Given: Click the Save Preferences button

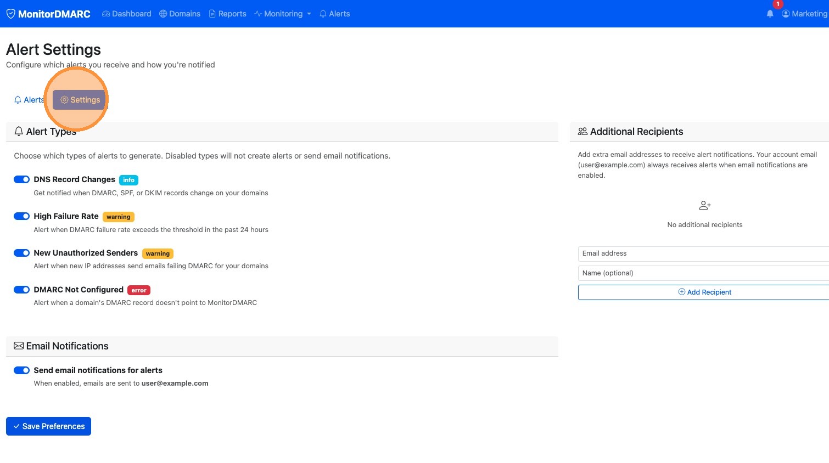Looking at the screenshot, I should (x=48, y=426).
